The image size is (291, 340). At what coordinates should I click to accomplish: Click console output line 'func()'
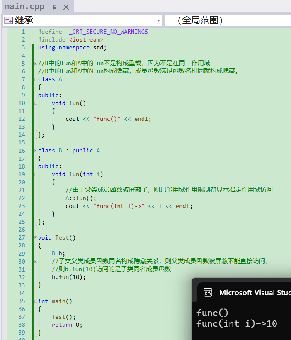coord(212,313)
